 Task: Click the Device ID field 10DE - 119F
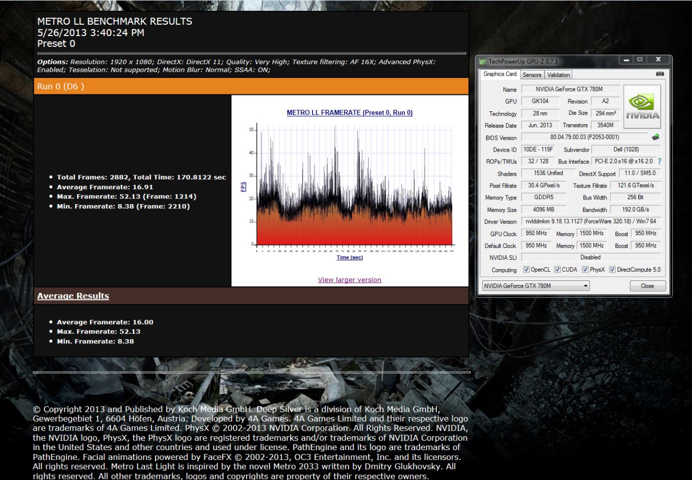coord(538,149)
